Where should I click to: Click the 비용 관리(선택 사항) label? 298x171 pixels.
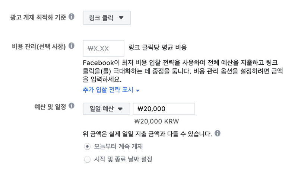39,46
